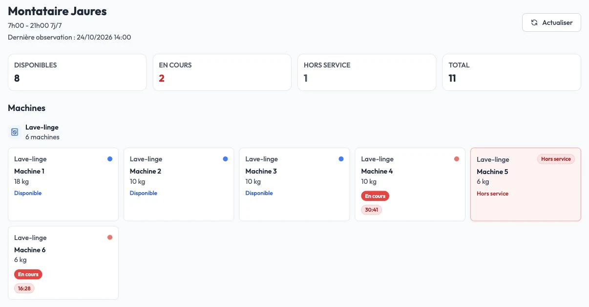Screen dimensions: 589x307
Task: Click the DISPONIBLES count of 8
Action: click(17, 78)
